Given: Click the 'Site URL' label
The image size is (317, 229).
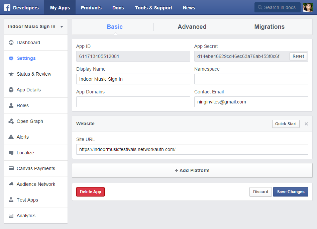Looking at the screenshot, I should [86, 139].
